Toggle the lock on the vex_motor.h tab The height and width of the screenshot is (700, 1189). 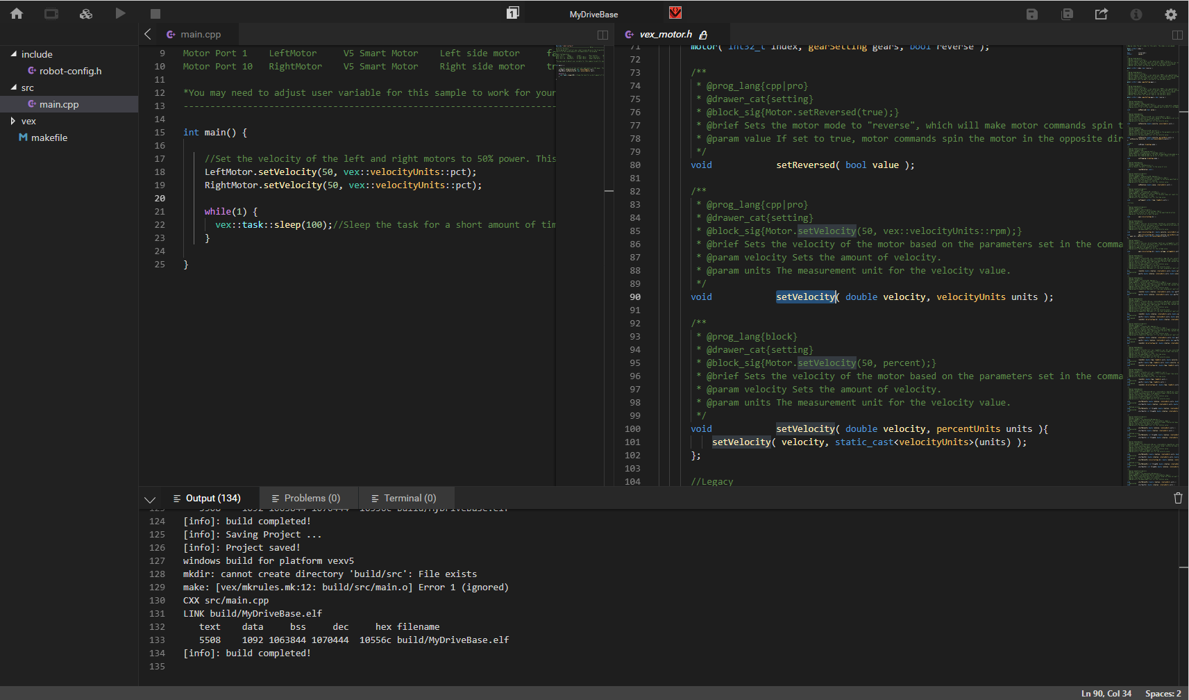tap(704, 34)
